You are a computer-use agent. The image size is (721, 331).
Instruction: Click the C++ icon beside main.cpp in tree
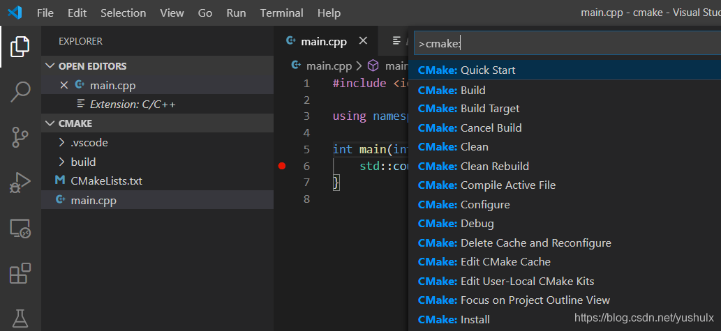[x=60, y=200]
